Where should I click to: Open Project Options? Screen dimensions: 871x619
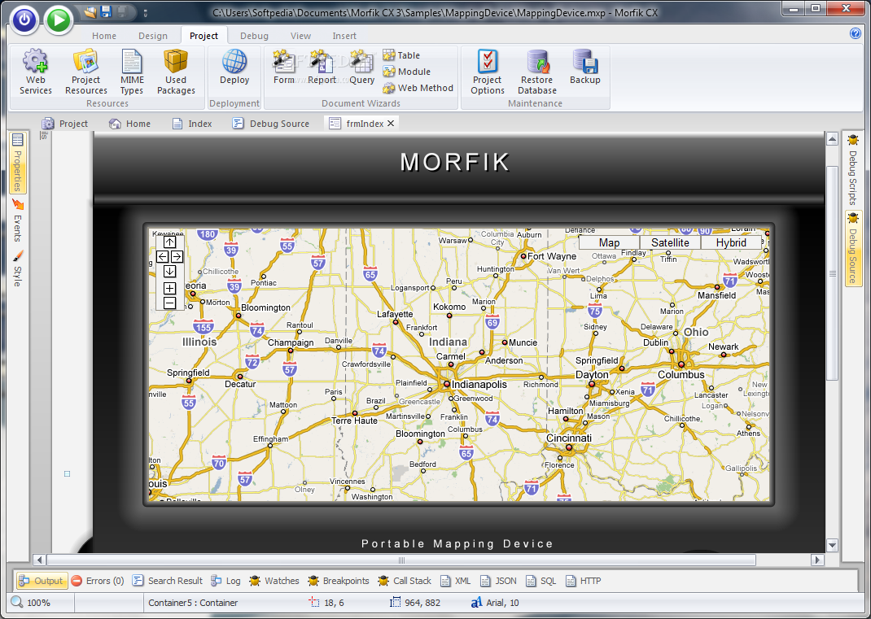[x=487, y=72]
